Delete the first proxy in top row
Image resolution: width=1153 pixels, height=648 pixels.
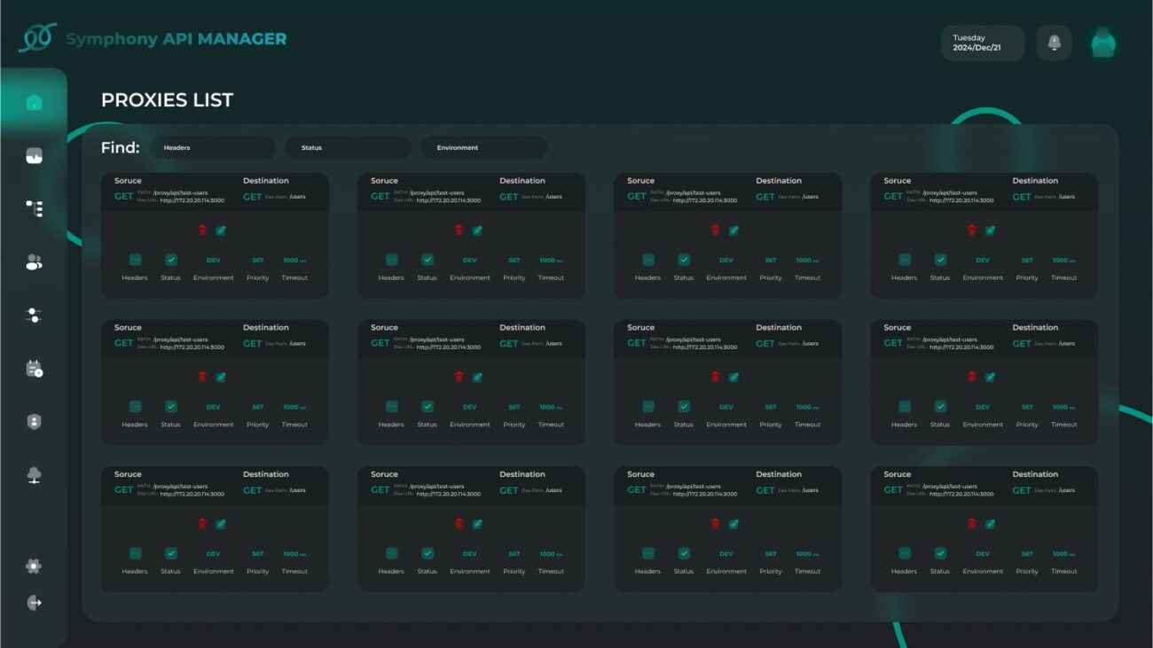click(202, 230)
